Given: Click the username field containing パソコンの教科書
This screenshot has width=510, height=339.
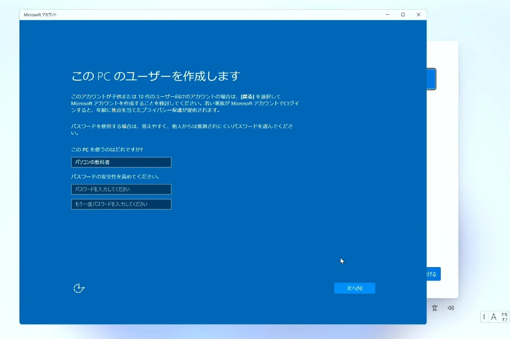Looking at the screenshot, I should (121, 162).
